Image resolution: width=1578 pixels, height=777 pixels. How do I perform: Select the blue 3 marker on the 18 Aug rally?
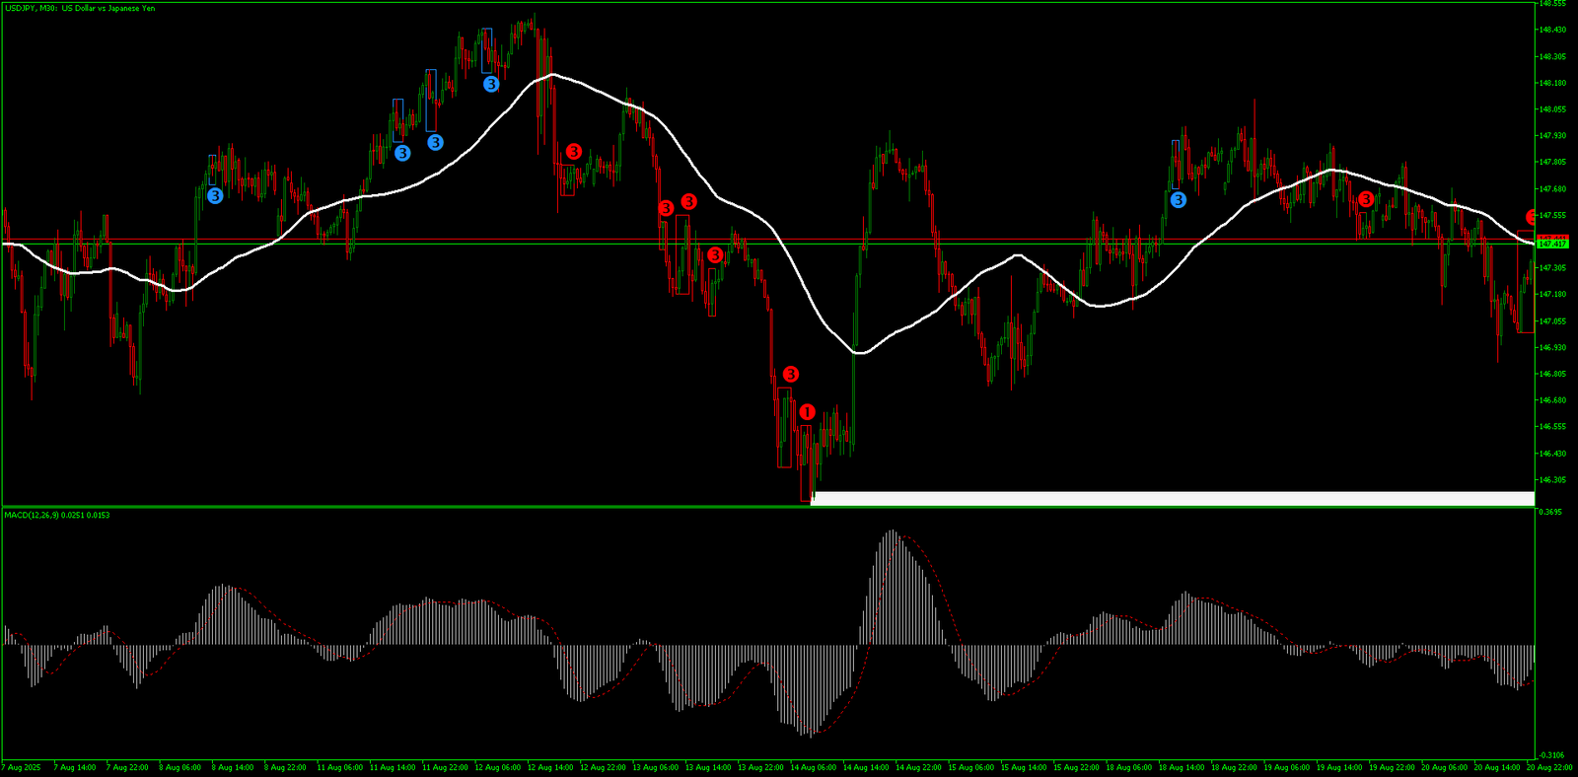coord(1178,200)
